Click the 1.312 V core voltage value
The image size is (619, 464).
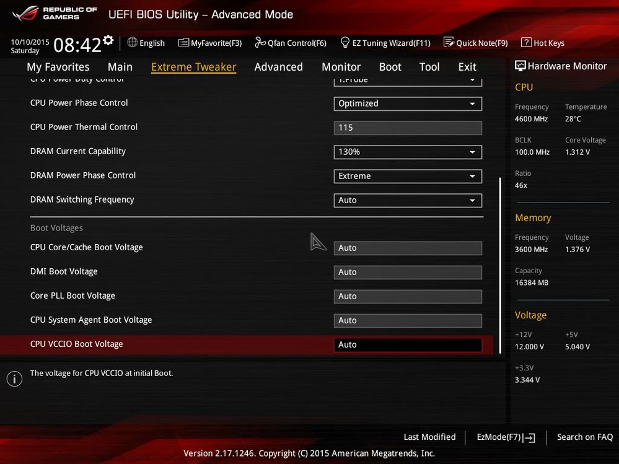click(x=577, y=152)
